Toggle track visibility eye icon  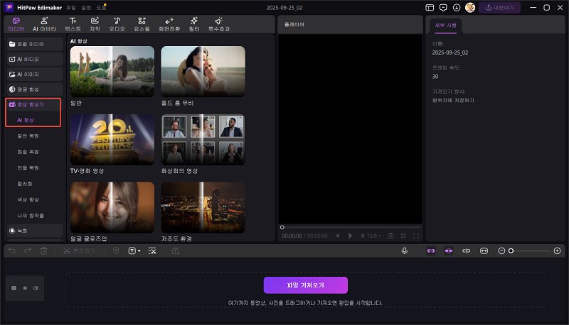coord(25,288)
